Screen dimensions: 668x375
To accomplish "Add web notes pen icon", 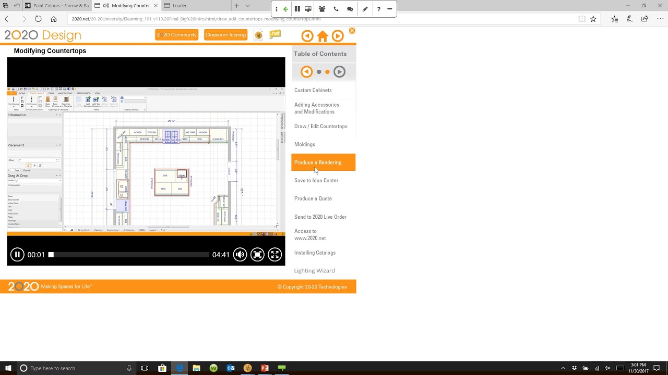I will pyautogui.click(x=629, y=19).
